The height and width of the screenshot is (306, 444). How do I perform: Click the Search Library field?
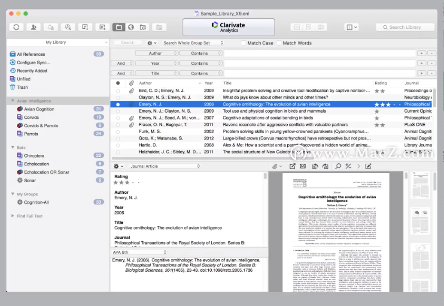pos(405,27)
